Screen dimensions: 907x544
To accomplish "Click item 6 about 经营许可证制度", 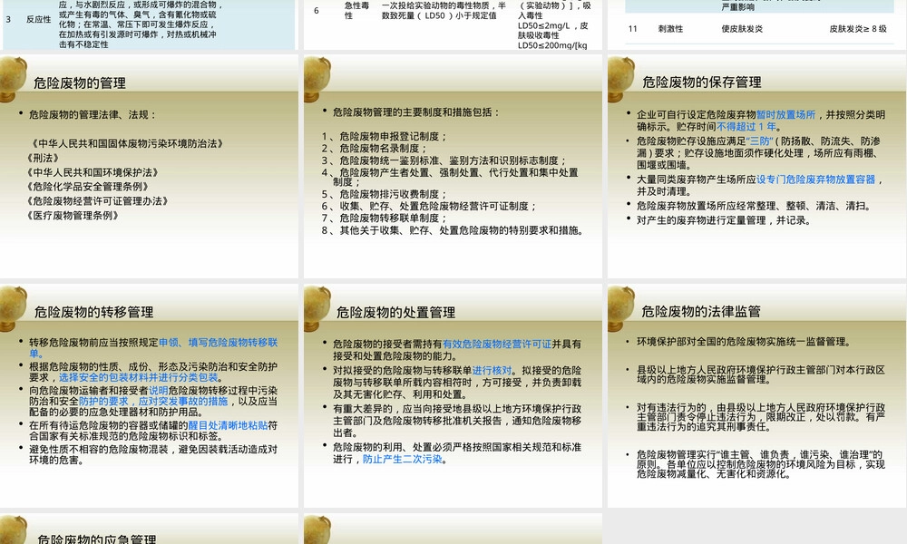I will [429, 207].
